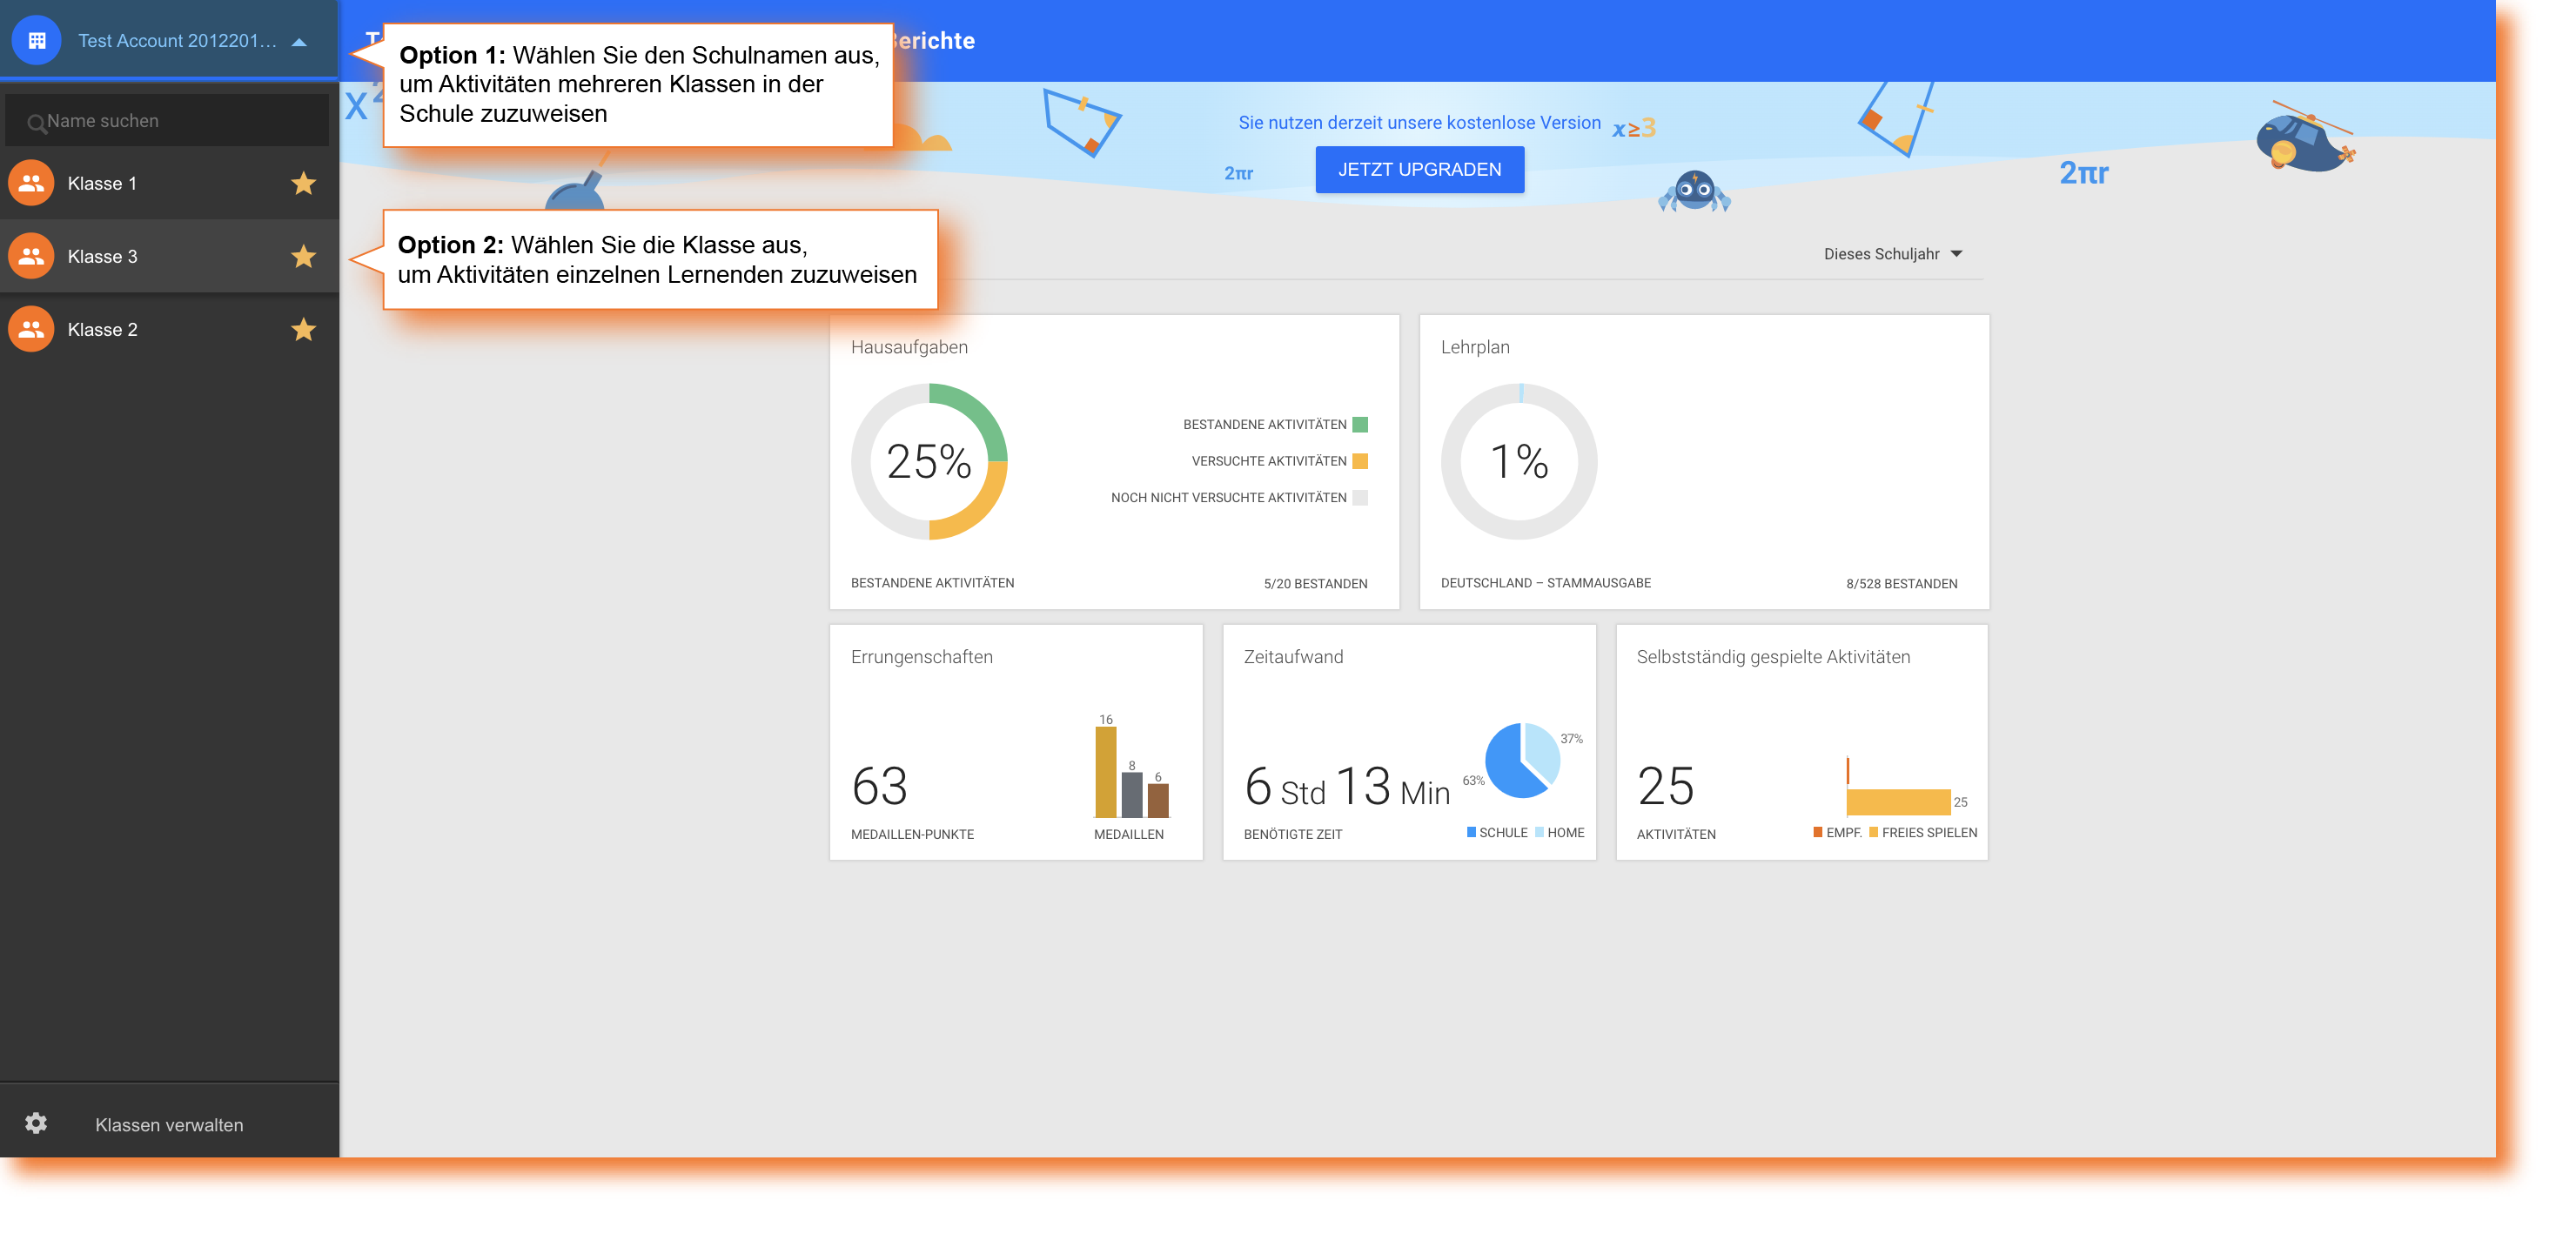Click the 6 Std 13 Min value

[x=1346, y=786]
